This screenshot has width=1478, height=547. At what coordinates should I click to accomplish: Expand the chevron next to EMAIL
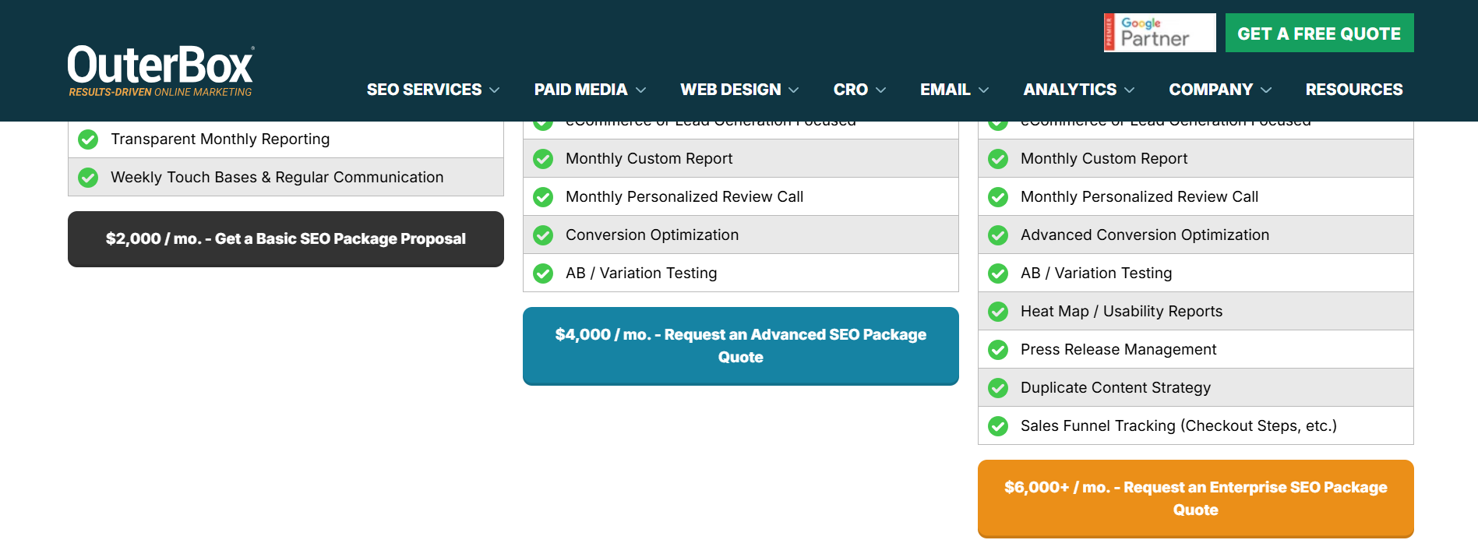(x=983, y=90)
